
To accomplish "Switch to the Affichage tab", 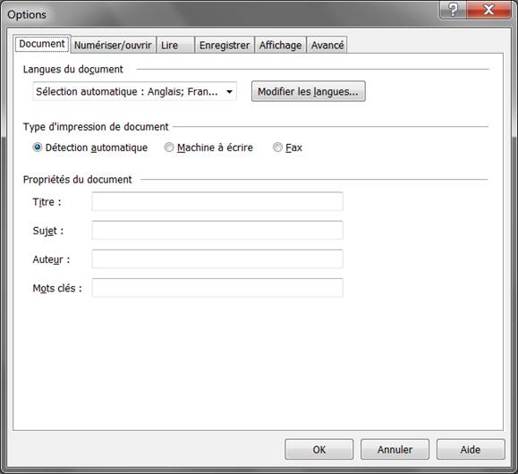I will 281,45.
